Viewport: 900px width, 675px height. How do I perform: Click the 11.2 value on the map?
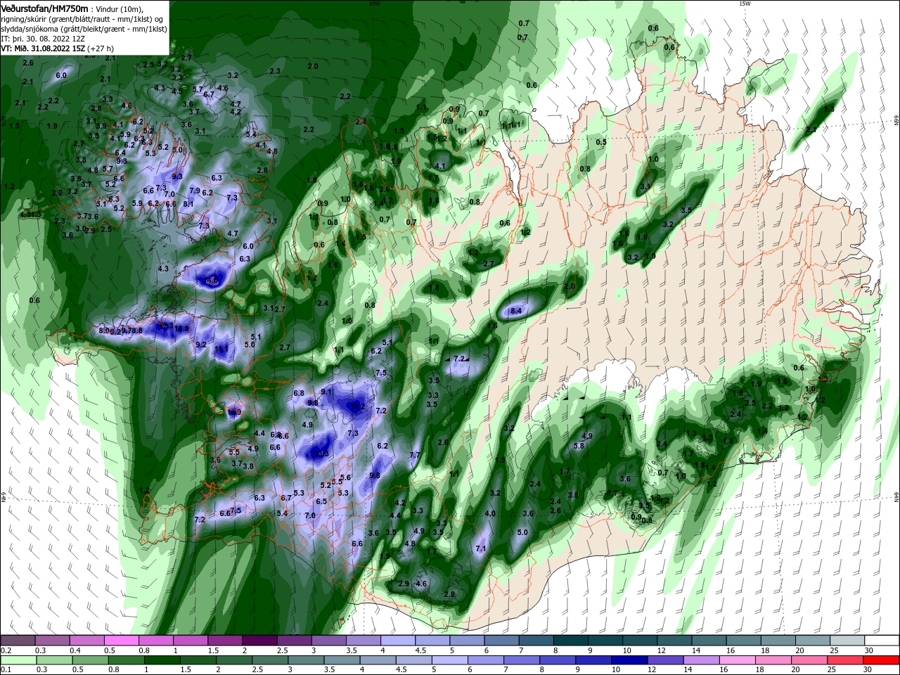point(357,406)
